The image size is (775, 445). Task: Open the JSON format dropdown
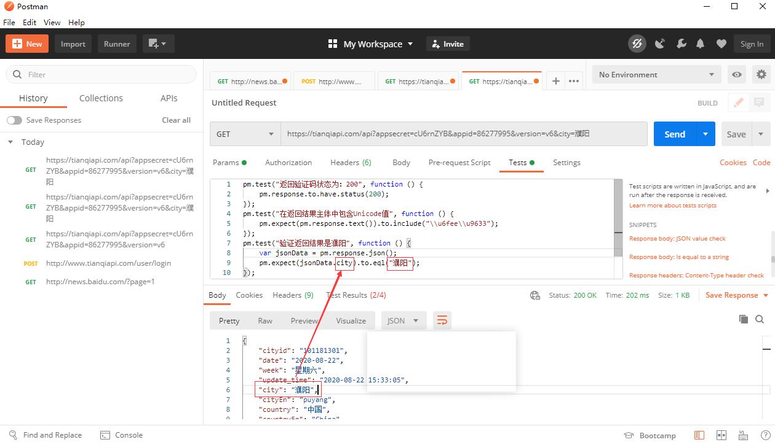point(403,320)
